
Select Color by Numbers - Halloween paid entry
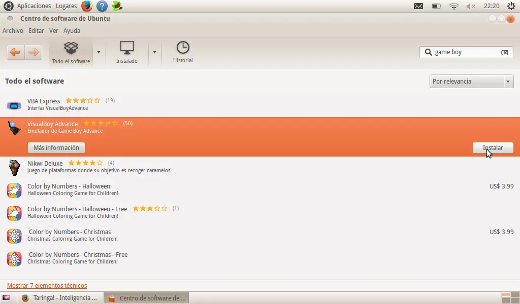point(260,189)
